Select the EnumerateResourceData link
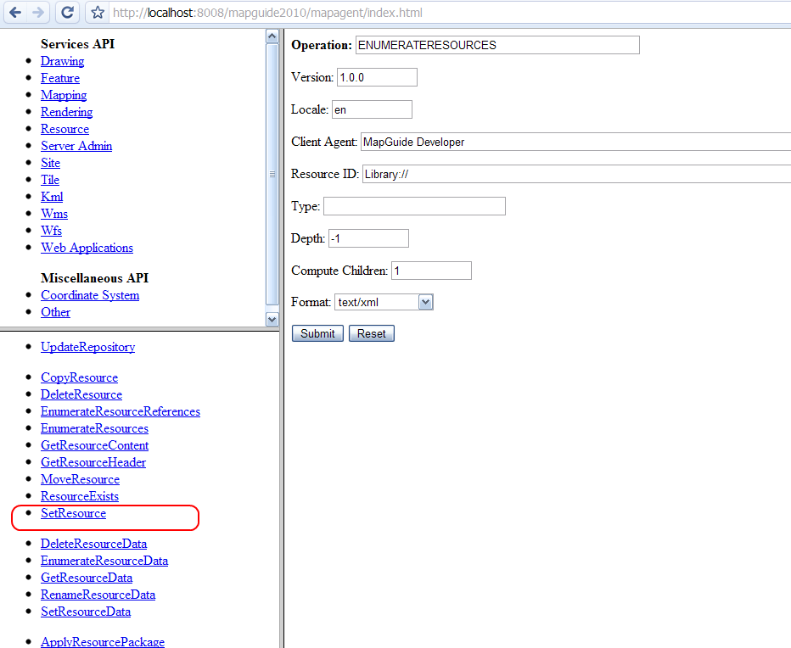Image resolution: width=791 pixels, height=648 pixels. pyautogui.click(x=104, y=561)
